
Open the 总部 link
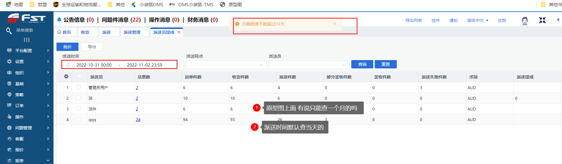(x=502, y=20)
